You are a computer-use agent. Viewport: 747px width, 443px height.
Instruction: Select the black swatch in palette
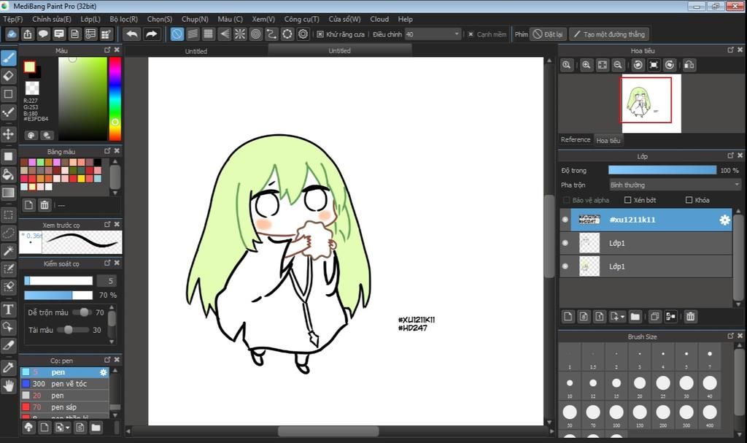pos(97,163)
